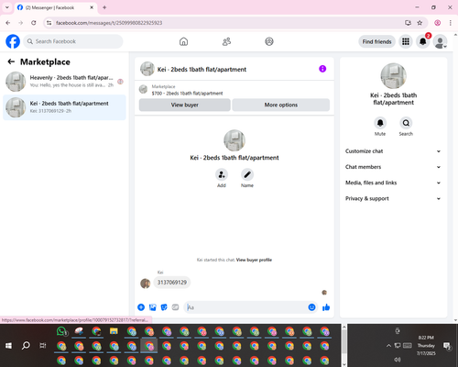This screenshot has height=367, width=458.
Task: Select the Kei 2beds 1bath conversation
Action: point(64,107)
